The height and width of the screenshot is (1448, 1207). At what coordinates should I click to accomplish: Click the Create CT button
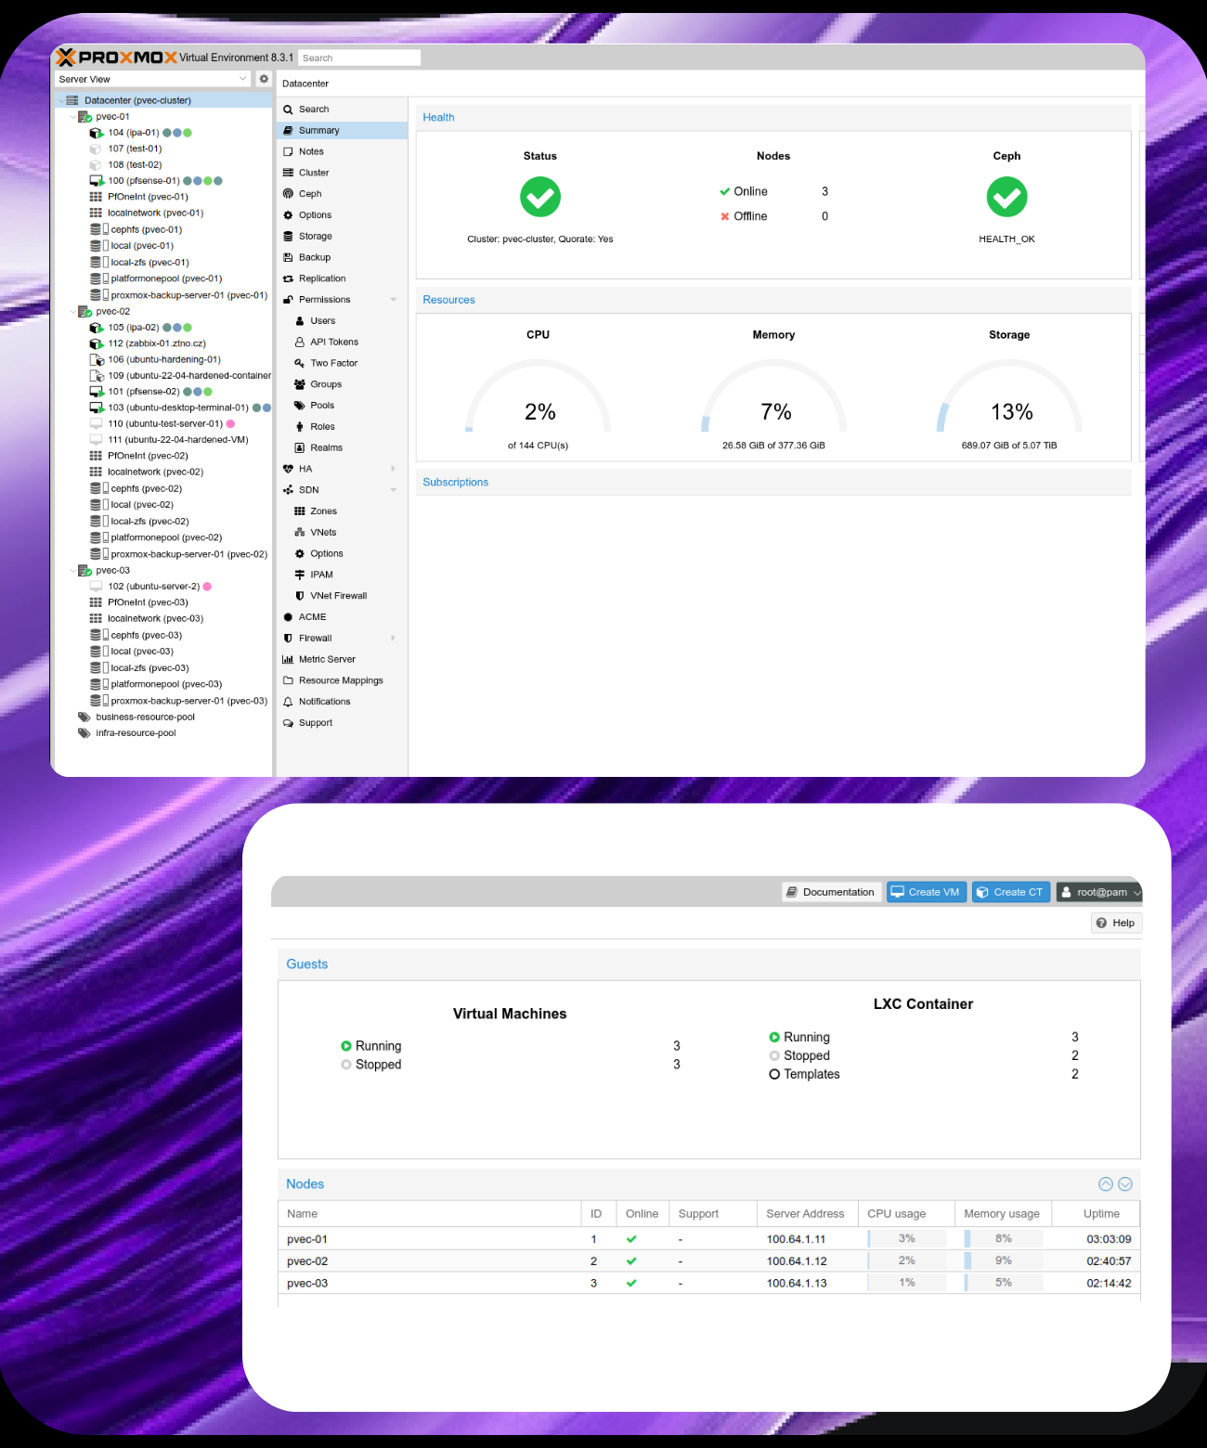pos(1010,892)
